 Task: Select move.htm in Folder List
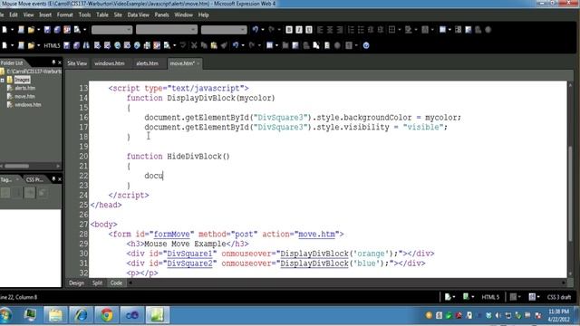click(x=24, y=97)
